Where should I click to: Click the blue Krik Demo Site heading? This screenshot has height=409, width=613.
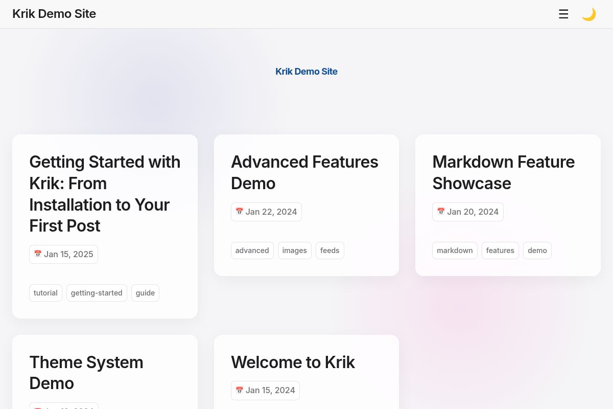tap(306, 72)
